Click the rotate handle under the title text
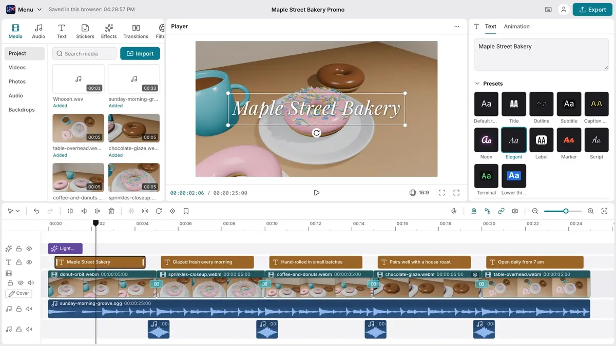The height and width of the screenshot is (346, 616). tap(317, 133)
